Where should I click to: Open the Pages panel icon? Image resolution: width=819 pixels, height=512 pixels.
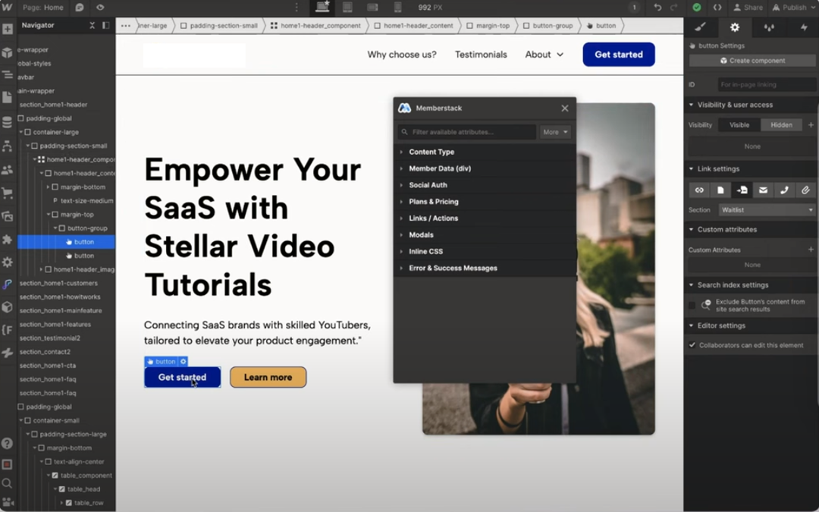point(8,98)
